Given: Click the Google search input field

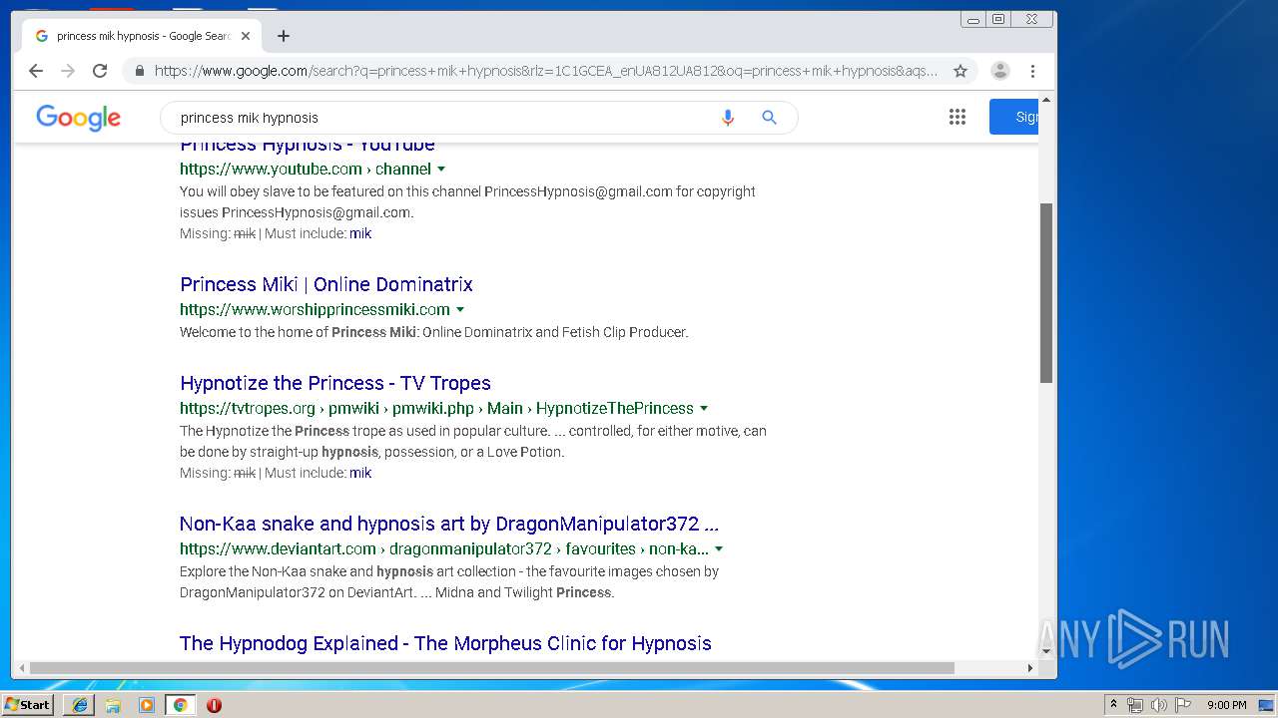Looking at the screenshot, I should tap(444, 118).
